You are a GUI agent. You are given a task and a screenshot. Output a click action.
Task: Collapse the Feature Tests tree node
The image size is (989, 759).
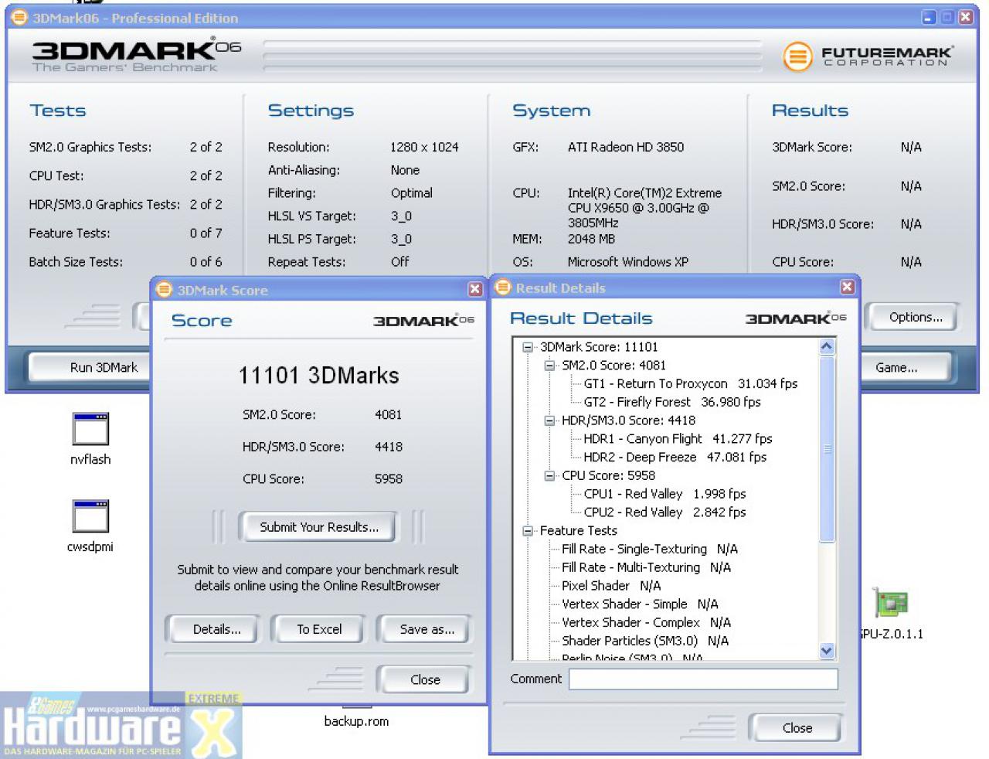528,531
